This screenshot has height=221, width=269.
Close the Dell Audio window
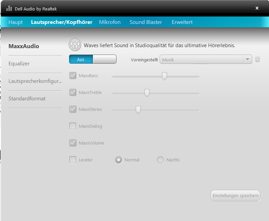(x=257, y=8)
